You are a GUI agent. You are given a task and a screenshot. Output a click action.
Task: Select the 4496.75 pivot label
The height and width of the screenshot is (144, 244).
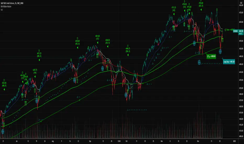click(x=128, y=50)
